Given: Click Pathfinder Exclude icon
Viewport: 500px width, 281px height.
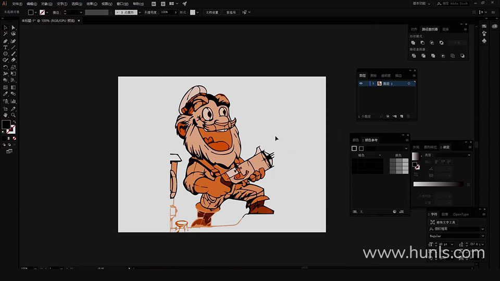Looking at the screenshot, I should pyautogui.click(x=441, y=43).
